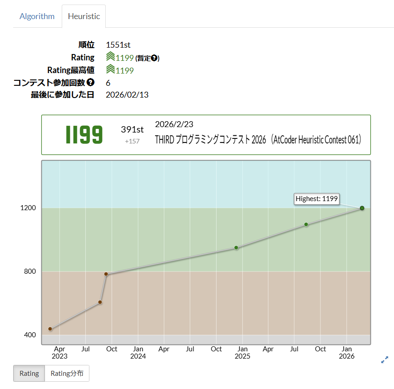Switch to the Rating分布 view
394x389 pixels.
(x=67, y=374)
